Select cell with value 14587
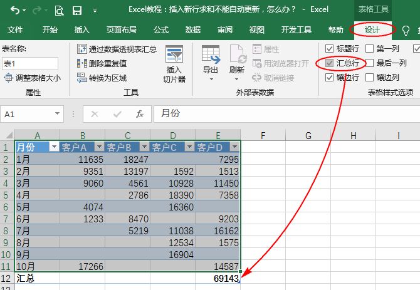The height and width of the screenshot is (290, 420). [x=218, y=266]
